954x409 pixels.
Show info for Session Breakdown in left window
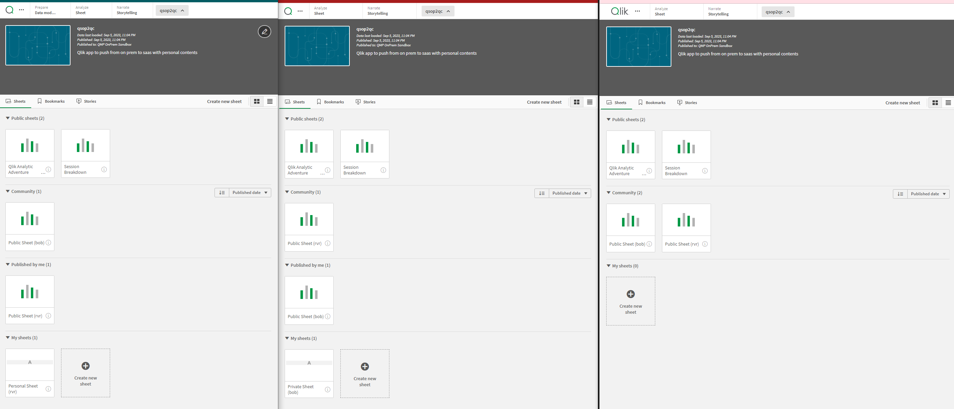pyautogui.click(x=104, y=169)
